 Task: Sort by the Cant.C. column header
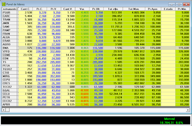pos(25,9)
